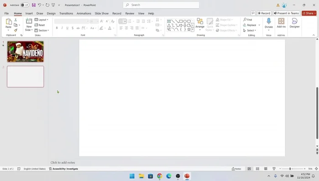Toggle Italic formatting
Image resolution: width=319 pixels, height=181 pixels.
(62, 28)
